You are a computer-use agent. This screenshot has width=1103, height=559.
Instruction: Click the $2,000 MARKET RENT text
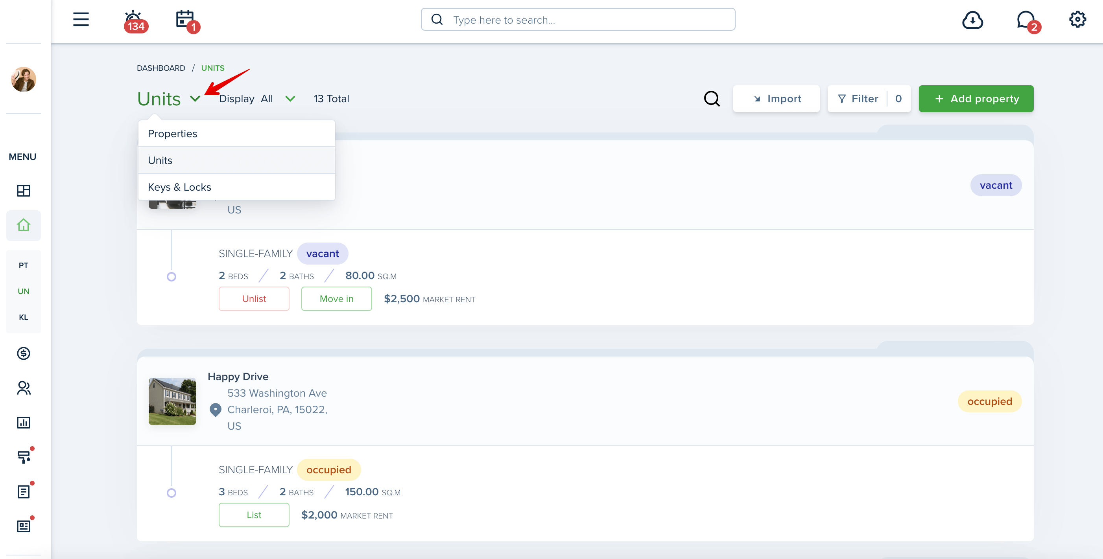[347, 515]
